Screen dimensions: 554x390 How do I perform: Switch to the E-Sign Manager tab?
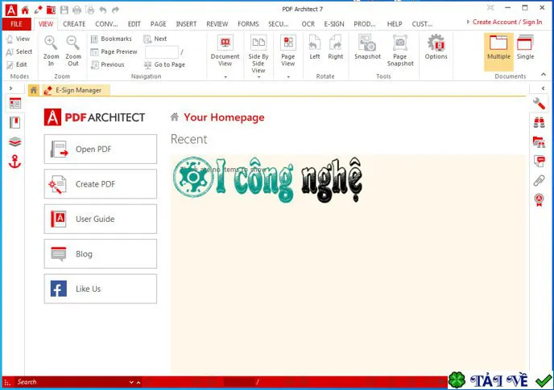tap(76, 90)
